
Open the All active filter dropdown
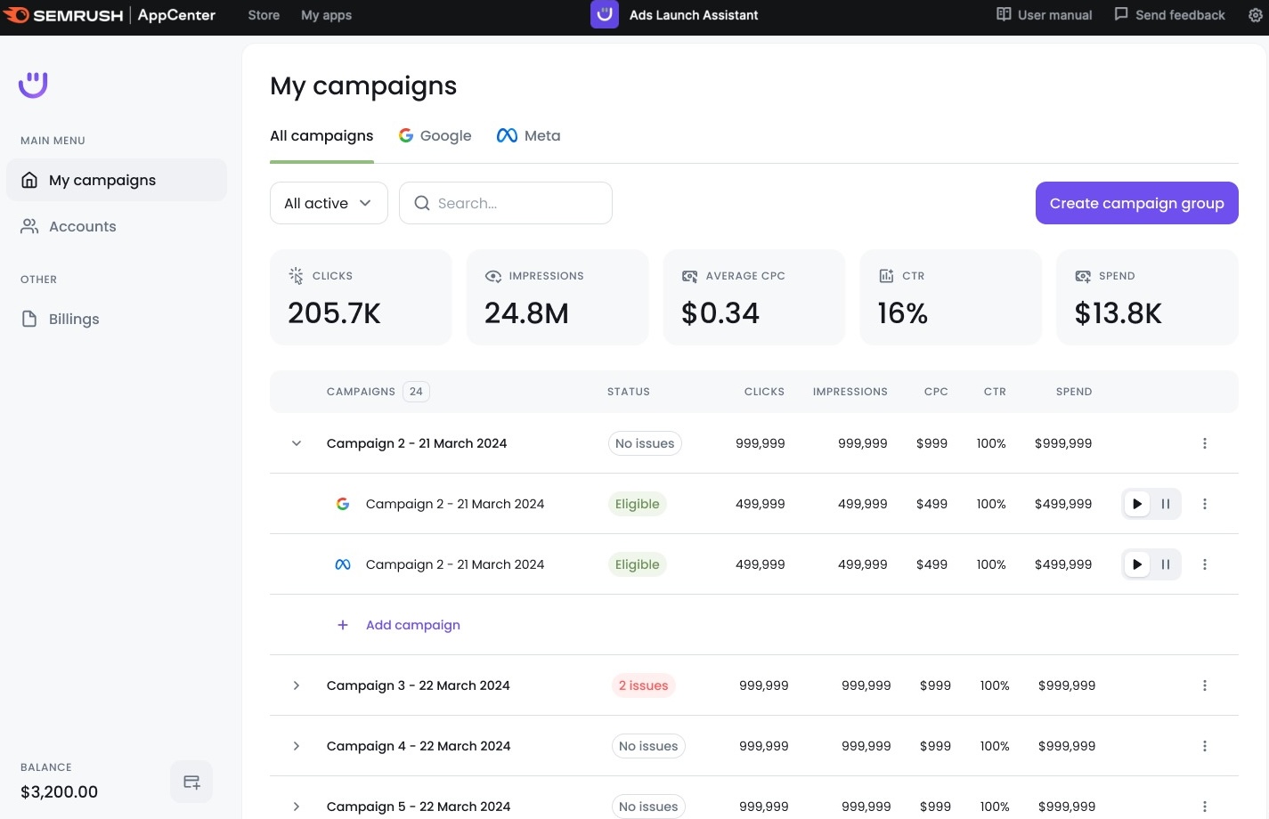pyautogui.click(x=328, y=203)
